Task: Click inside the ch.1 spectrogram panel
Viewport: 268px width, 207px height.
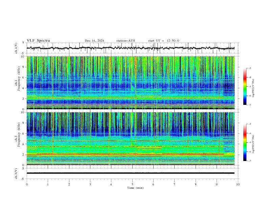Action: coord(131,83)
